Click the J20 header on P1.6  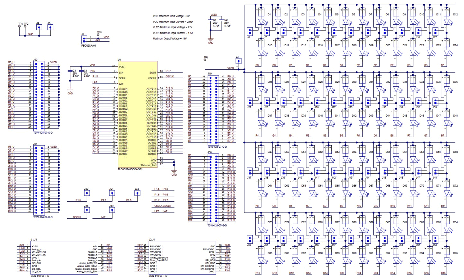[x=87, y=193]
